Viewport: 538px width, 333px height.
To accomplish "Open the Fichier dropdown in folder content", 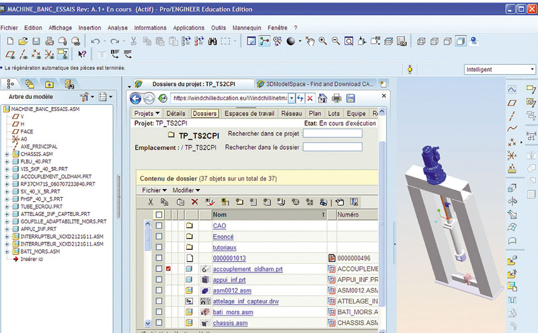I will pyautogui.click(x=154, y=190).
